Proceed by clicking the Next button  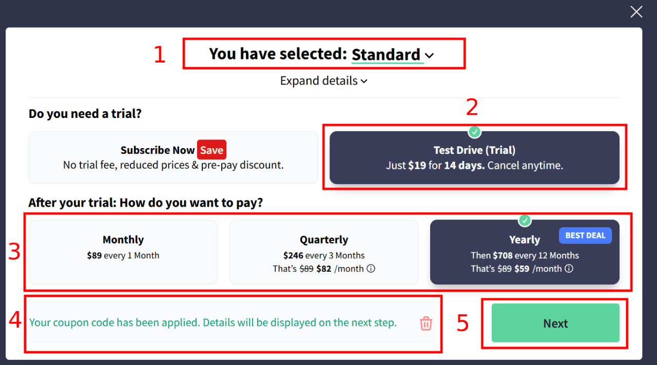[x=555, y=323]
